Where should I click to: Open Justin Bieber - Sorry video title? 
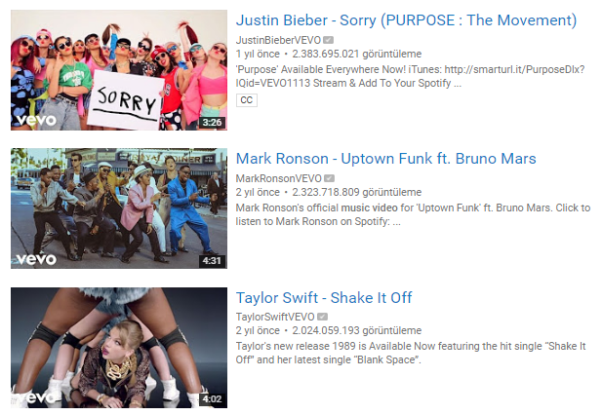(x=406, y=20)
